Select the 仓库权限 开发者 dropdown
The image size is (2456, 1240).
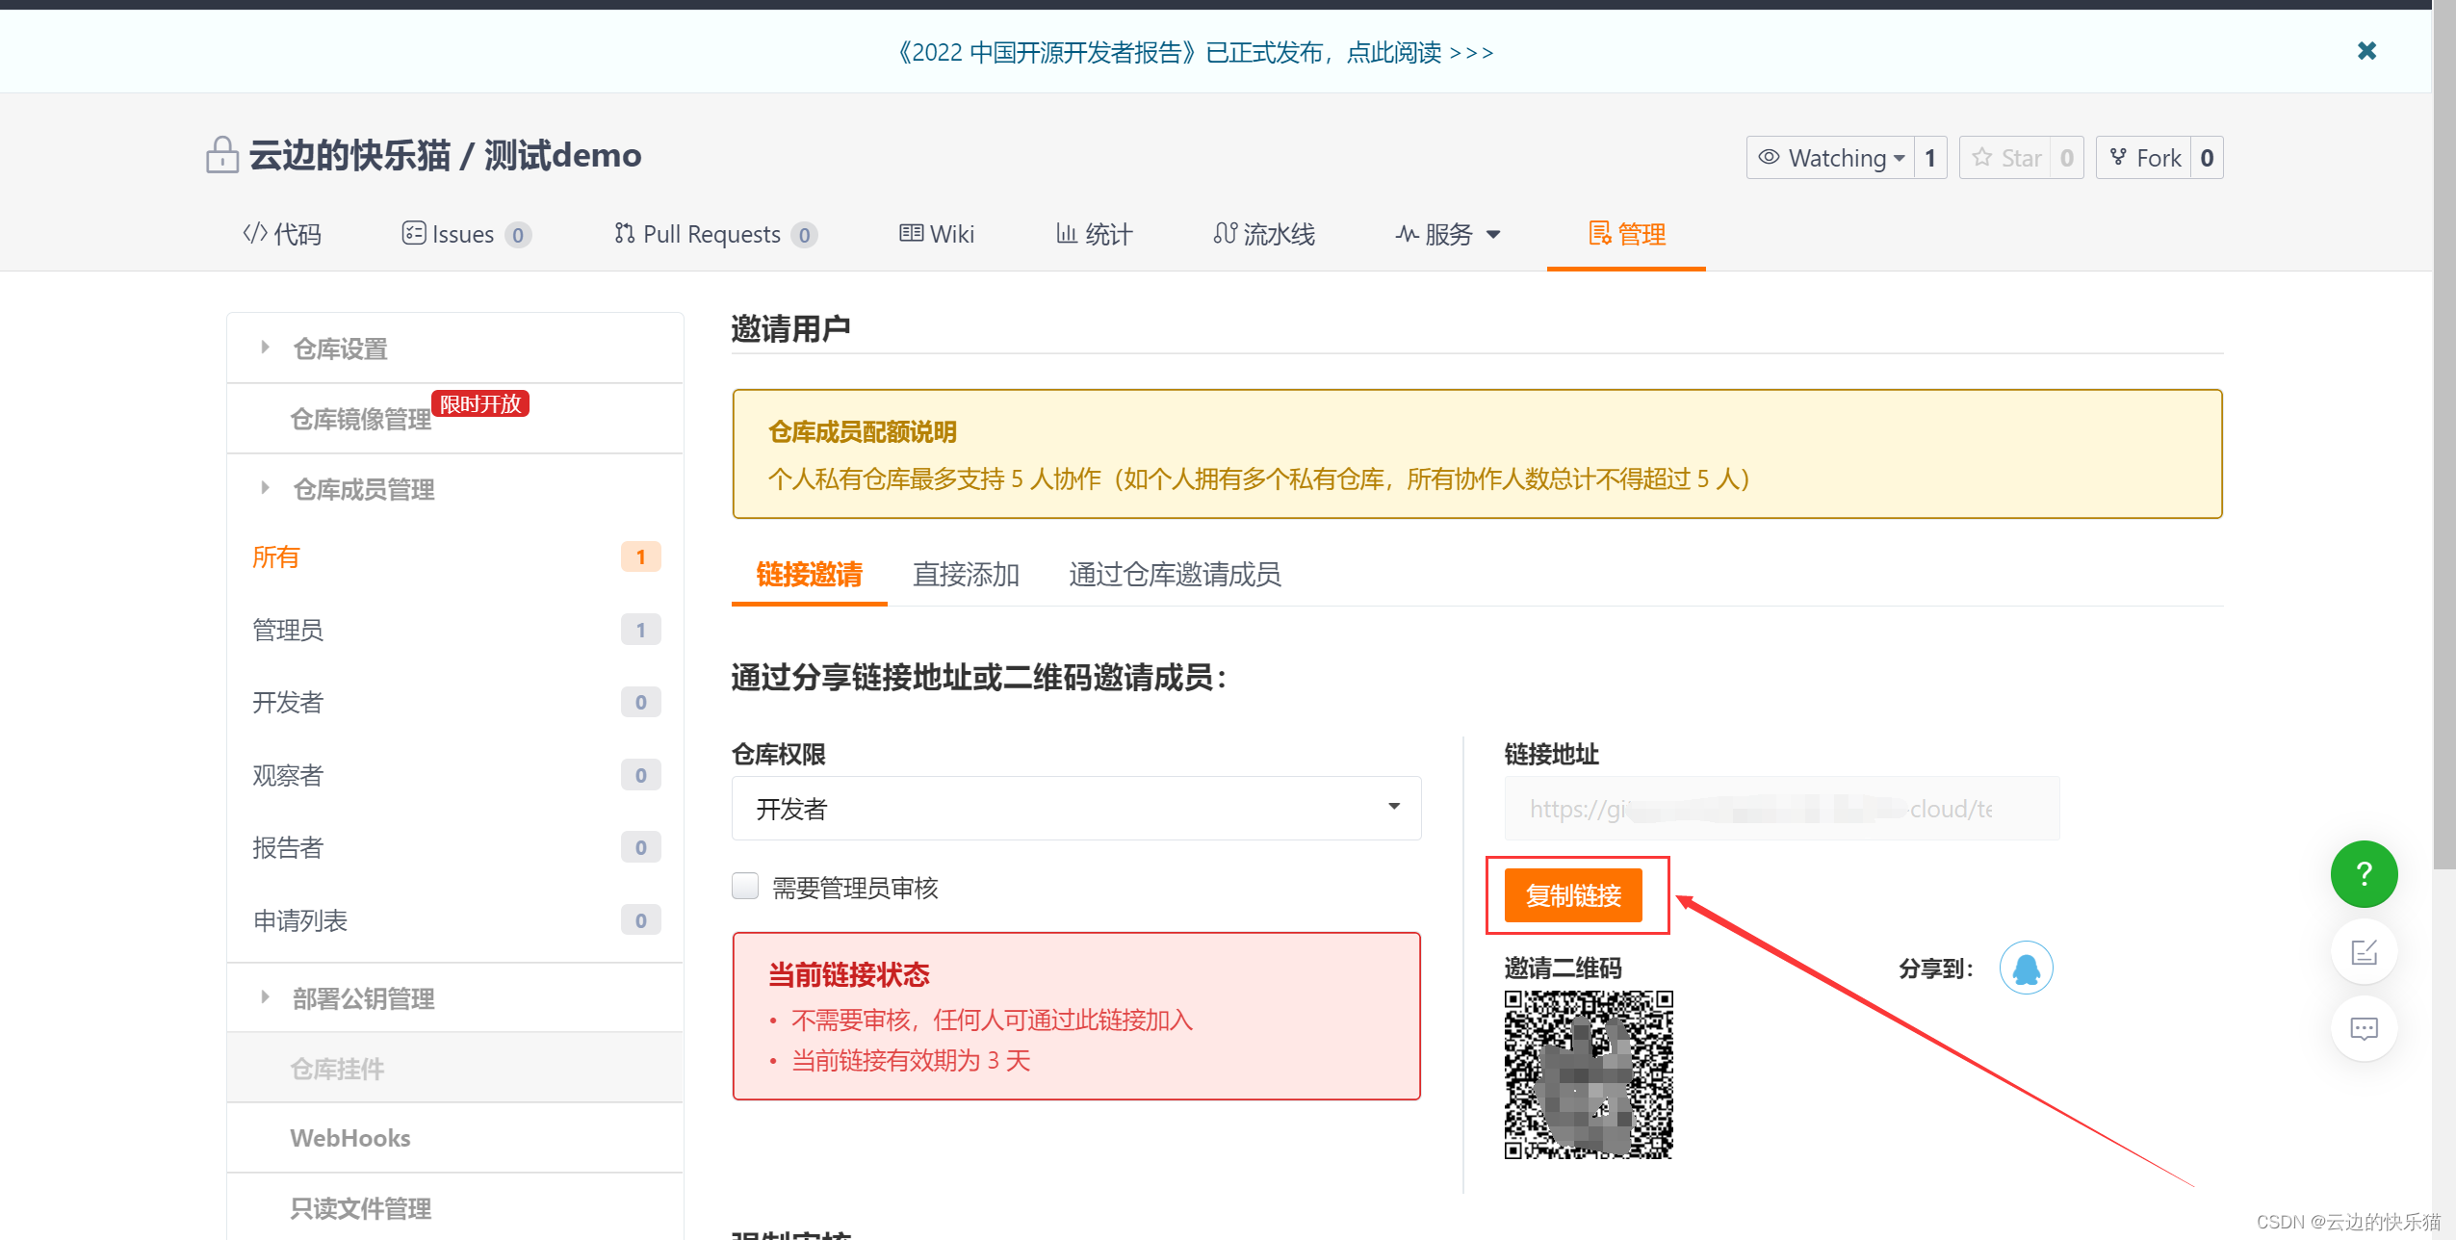1073,809
